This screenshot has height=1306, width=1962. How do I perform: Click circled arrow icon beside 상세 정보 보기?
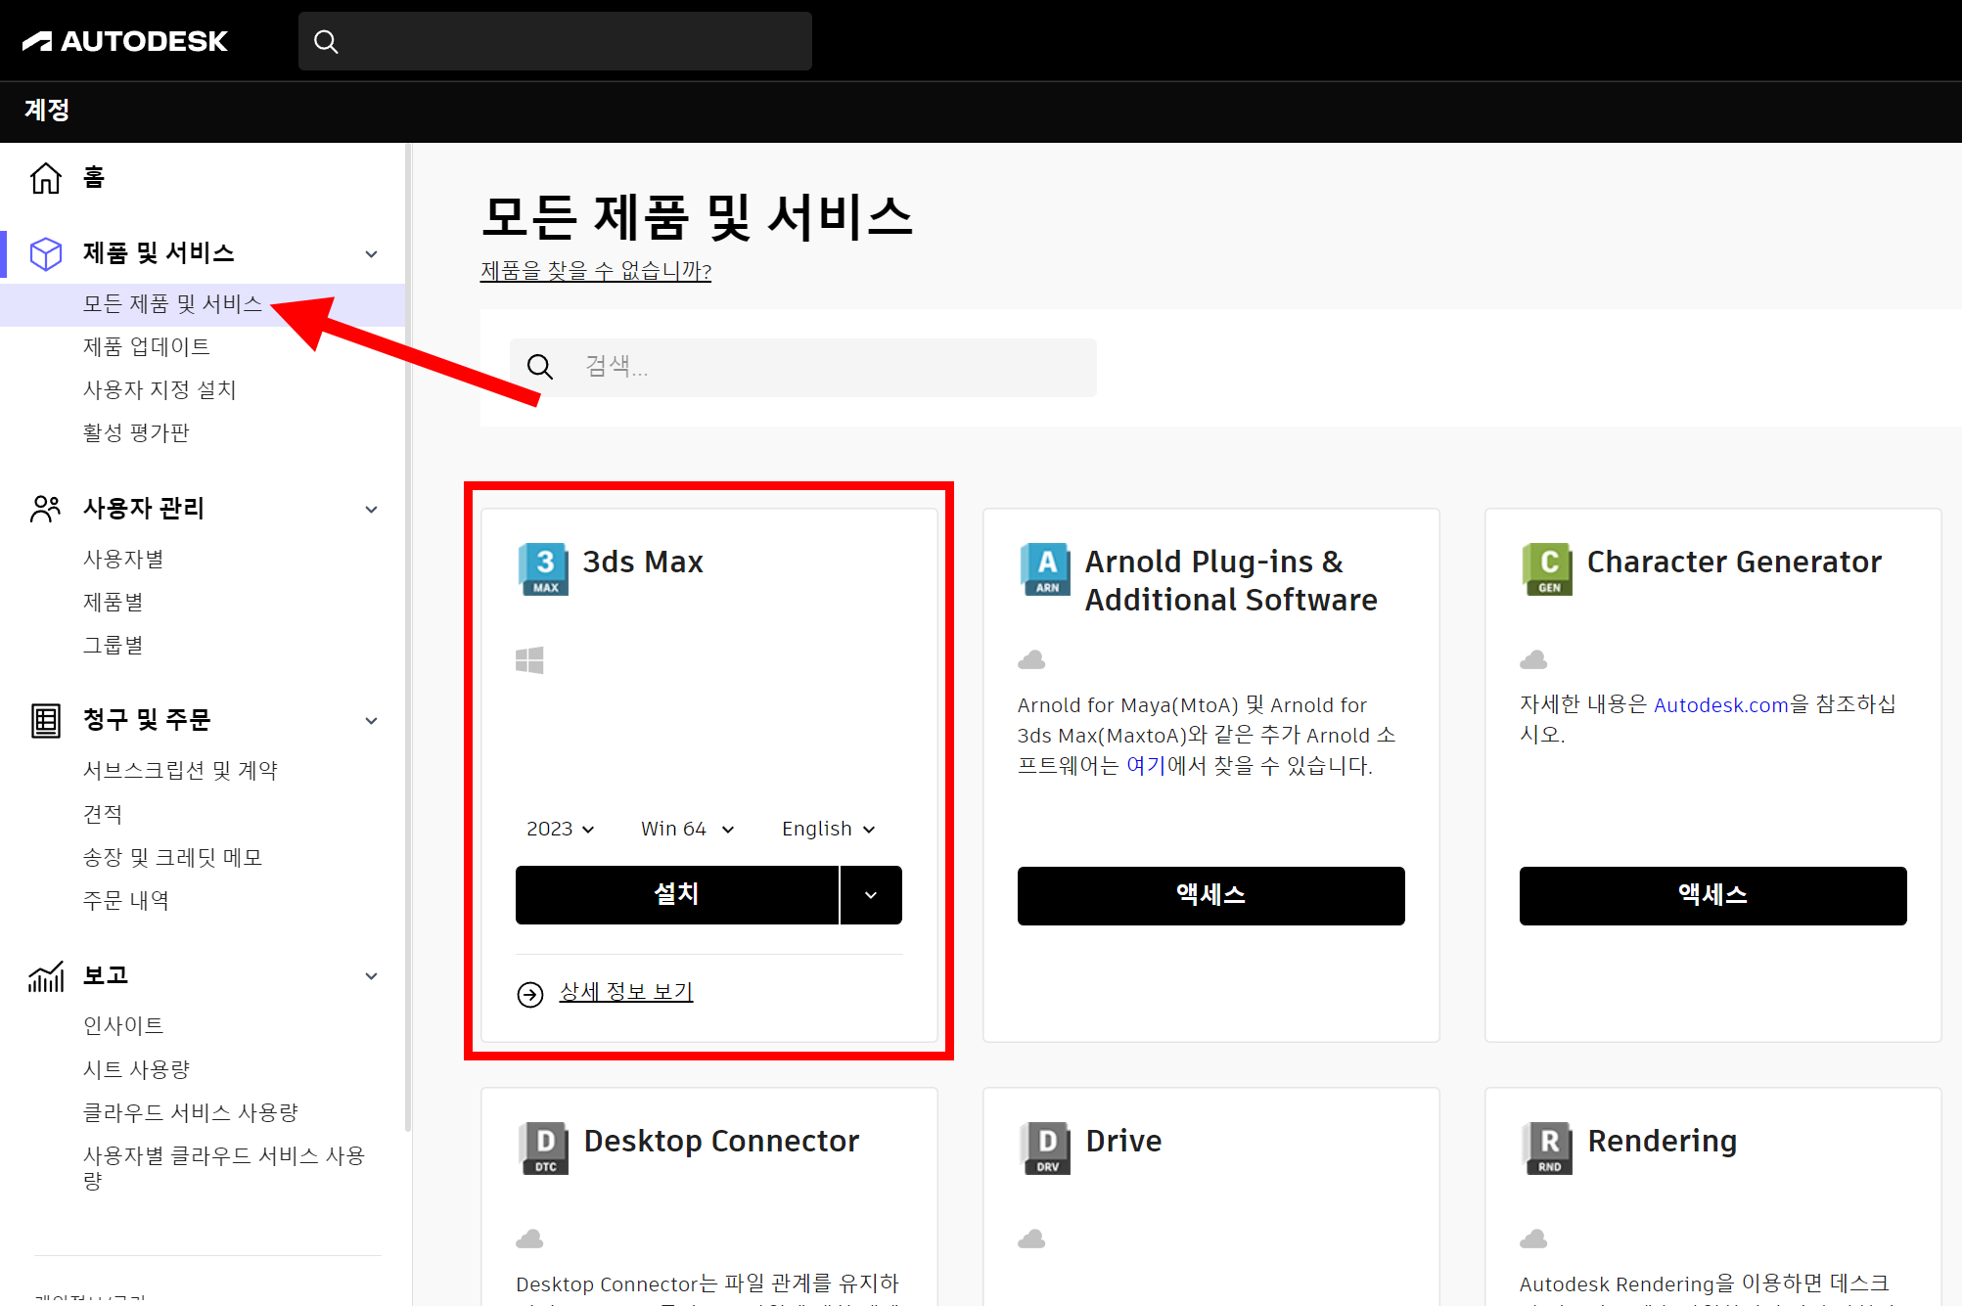coord(530,994)
